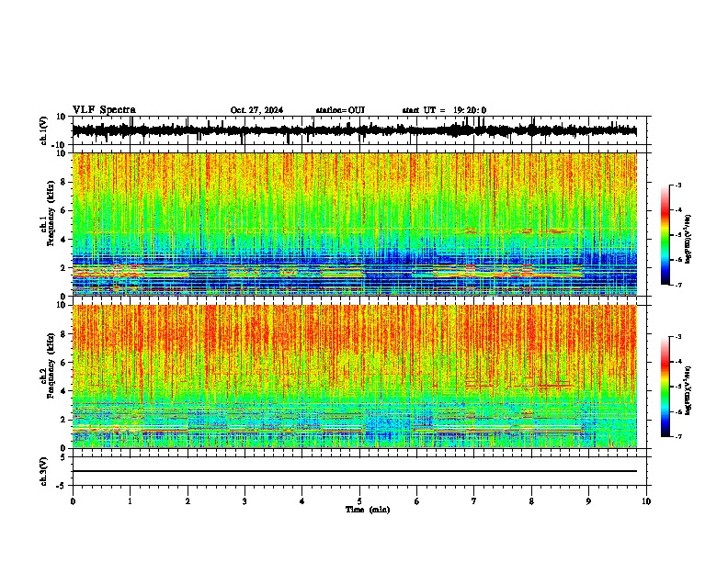Click the "Time (min)" axis label
This screenshot has width=728, height=562.
click(x=368, y=510)
